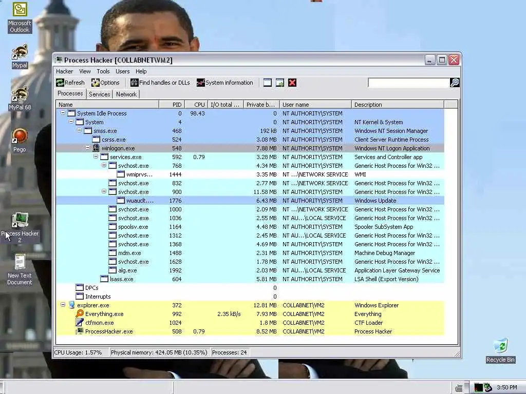Click the Windows Update description text
Image resolution: width=526 pixels, height=394 pixels.
tap(375, 201)
